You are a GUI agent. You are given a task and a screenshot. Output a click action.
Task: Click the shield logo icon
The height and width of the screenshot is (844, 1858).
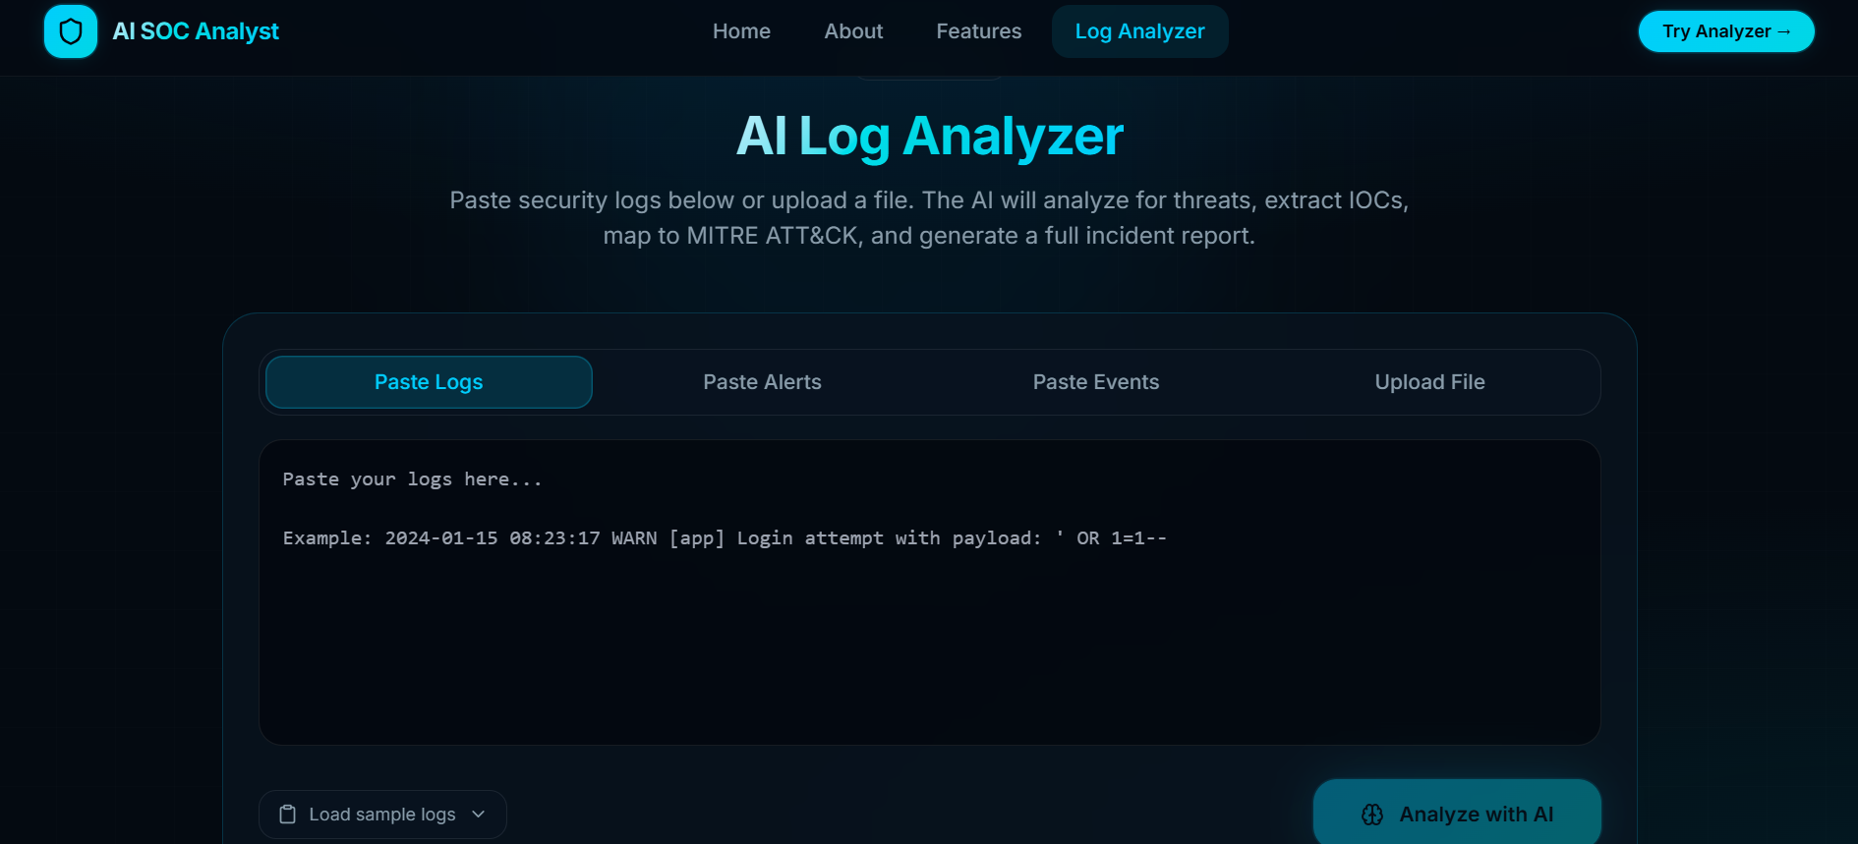point(71,31)
